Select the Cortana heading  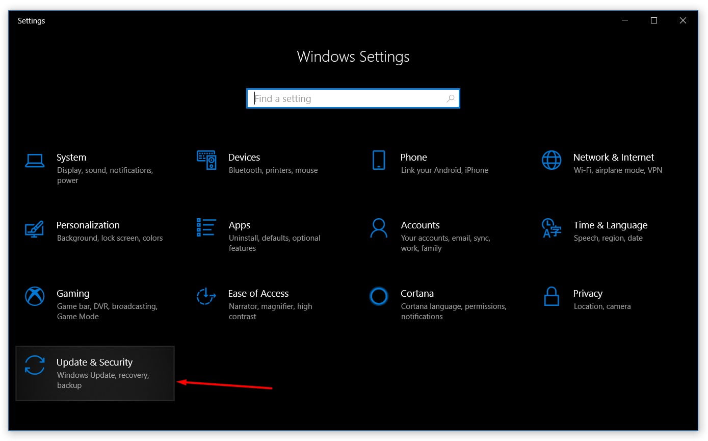tap(417, 293)
